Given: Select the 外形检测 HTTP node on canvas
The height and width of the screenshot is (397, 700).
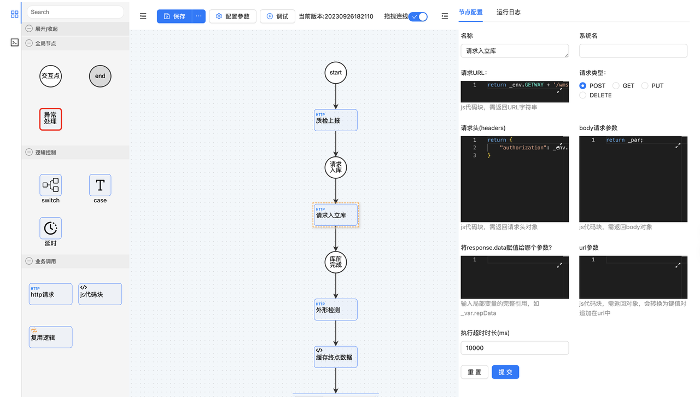Looking at the screenshot, I should 335,310.
